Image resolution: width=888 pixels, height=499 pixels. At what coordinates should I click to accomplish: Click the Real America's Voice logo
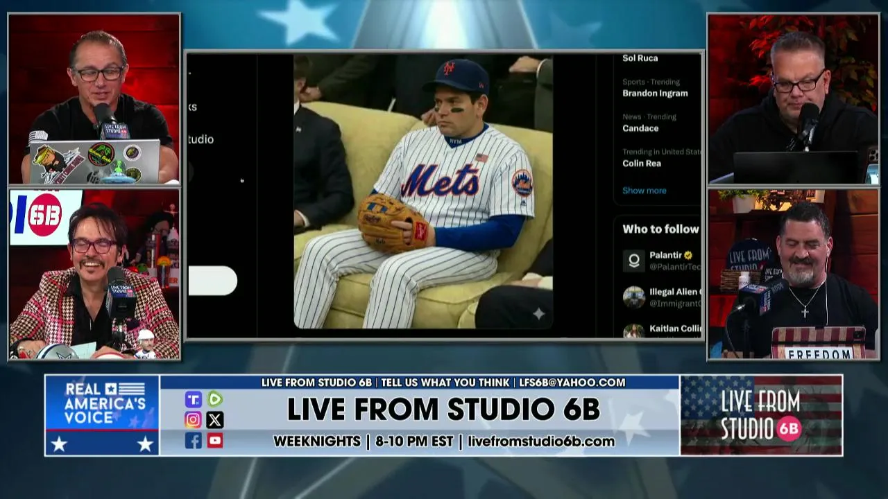click(x=103, y=415)
